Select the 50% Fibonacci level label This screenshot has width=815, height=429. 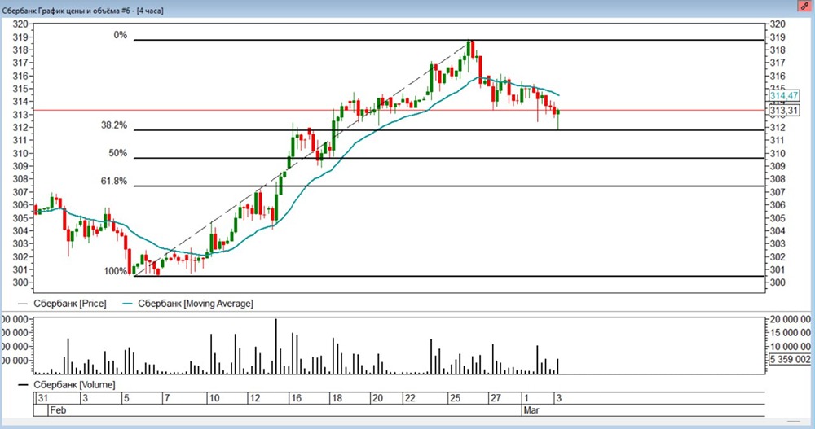[x=117, y=153]
